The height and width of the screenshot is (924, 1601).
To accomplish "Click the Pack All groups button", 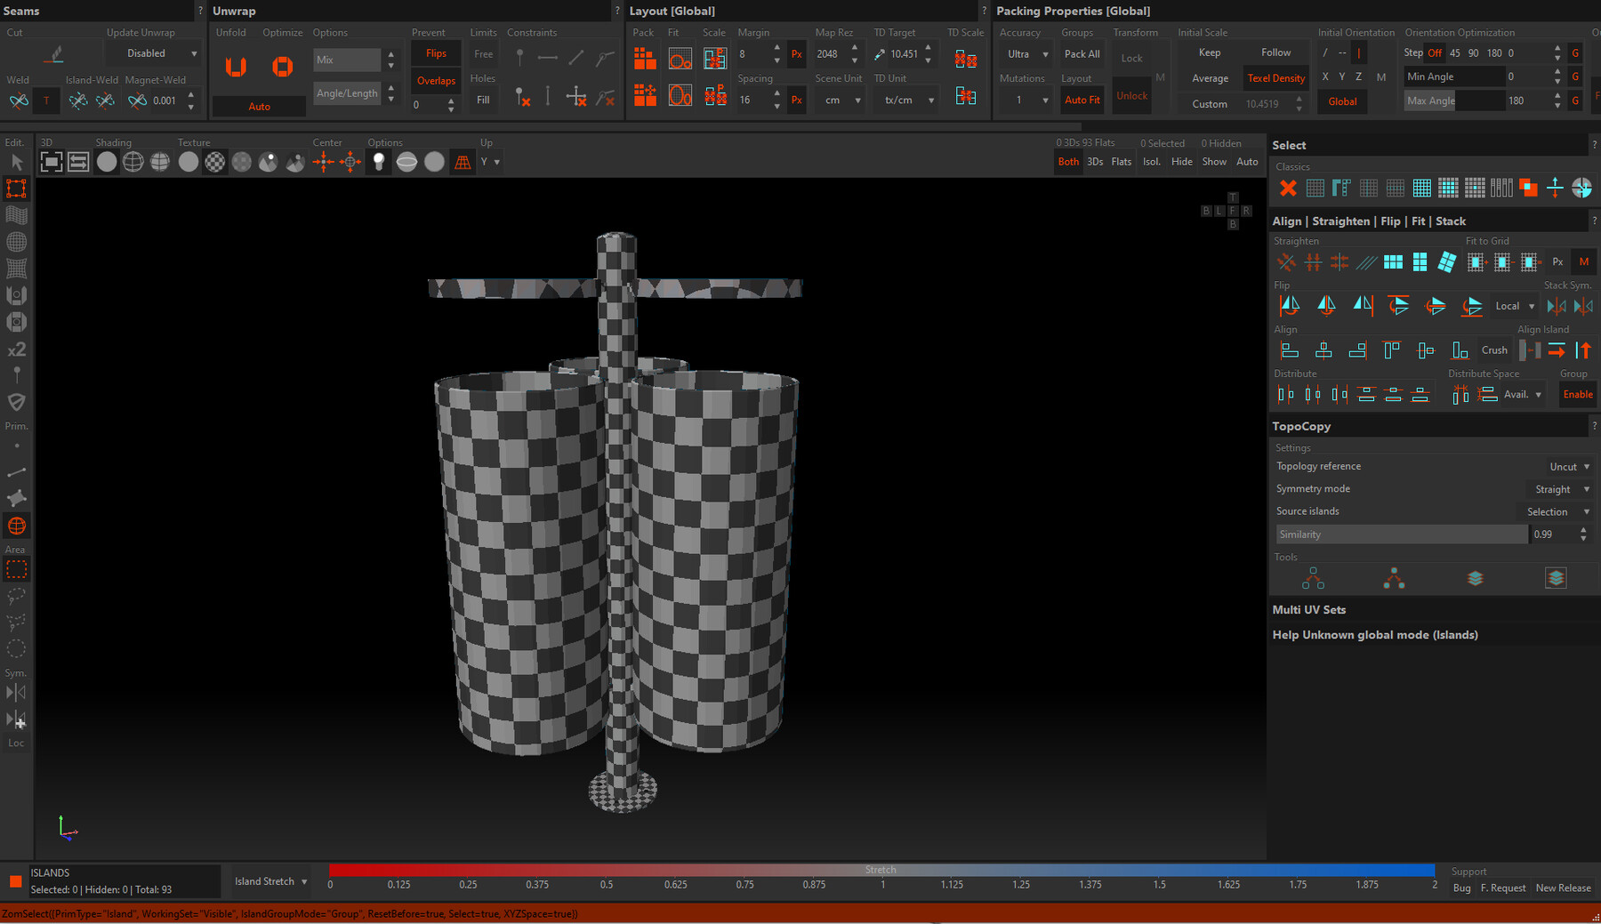I will (x=1082, y=54).
